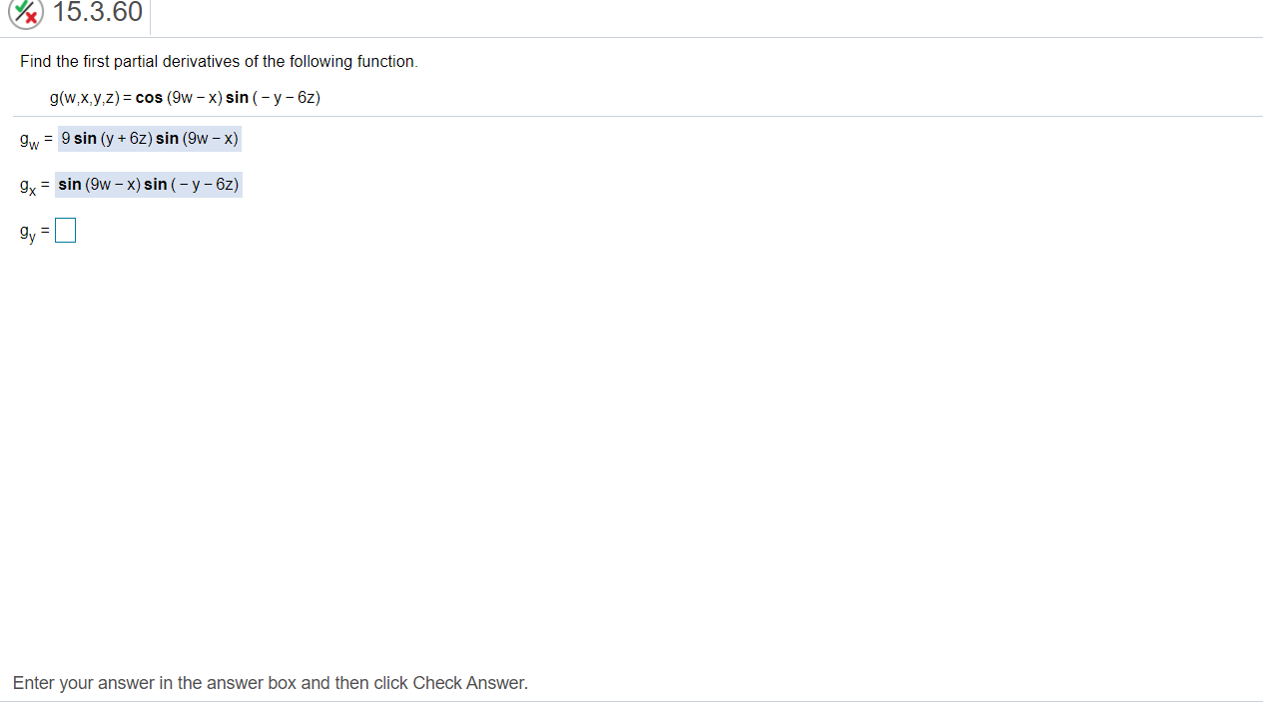Click the g_w answer field

pyautogui.click(x=150, y=139)
